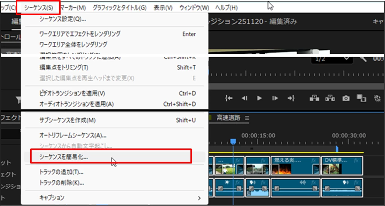Open the グラフィックとタイトル(G) menu

(x=120, y=8)
